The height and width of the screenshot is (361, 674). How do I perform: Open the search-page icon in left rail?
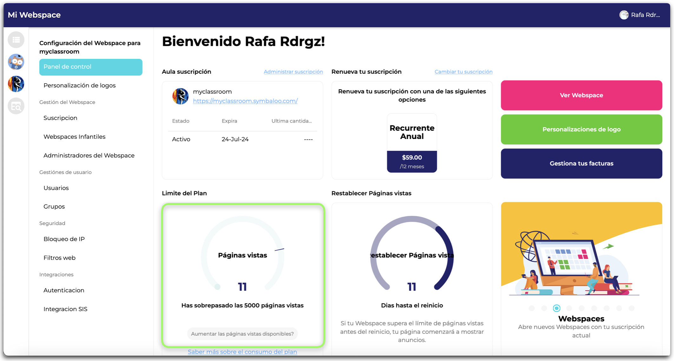tap(16, 106)
